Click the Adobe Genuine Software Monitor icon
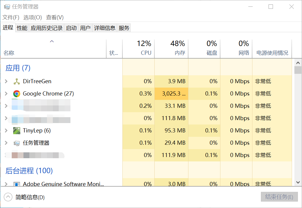This screenshot has height=208, width=302. (x=17, y=184)
